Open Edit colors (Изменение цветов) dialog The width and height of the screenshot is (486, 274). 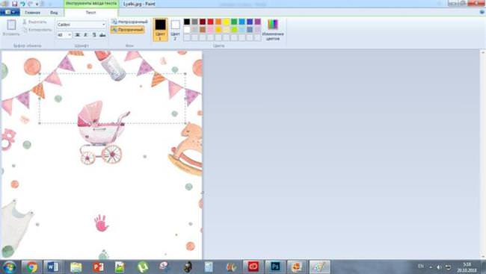click(273, 30)
